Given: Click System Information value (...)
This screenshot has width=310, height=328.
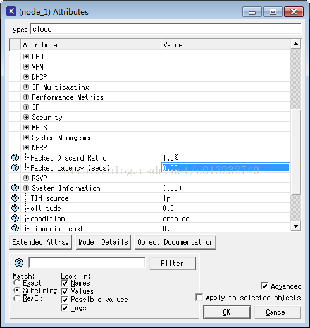Looking at the screenshot, I should pyautogui.click(x=226, y=188).
